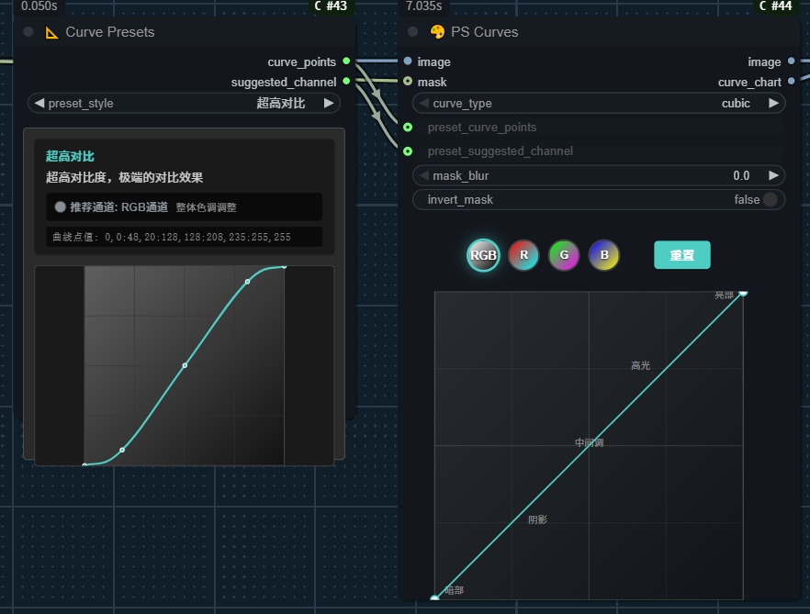Toggle the invert_mask switch
810x614 pixels.
770,199
